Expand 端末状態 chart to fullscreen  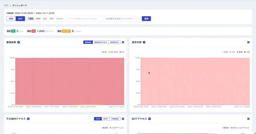(248, 42)
